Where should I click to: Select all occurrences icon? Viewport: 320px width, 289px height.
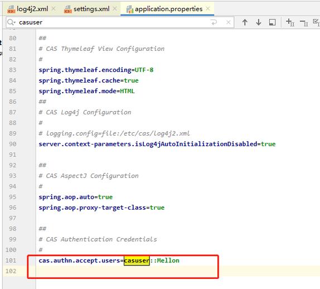pyautogui.click(x=316, y=22)
